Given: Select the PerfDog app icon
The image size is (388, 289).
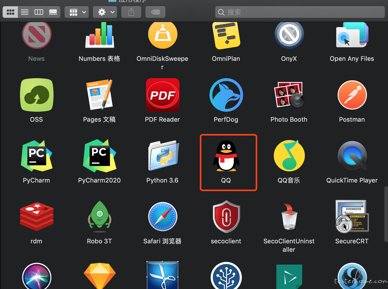Looking at the screenshot, I should click(x=226, y=95).
